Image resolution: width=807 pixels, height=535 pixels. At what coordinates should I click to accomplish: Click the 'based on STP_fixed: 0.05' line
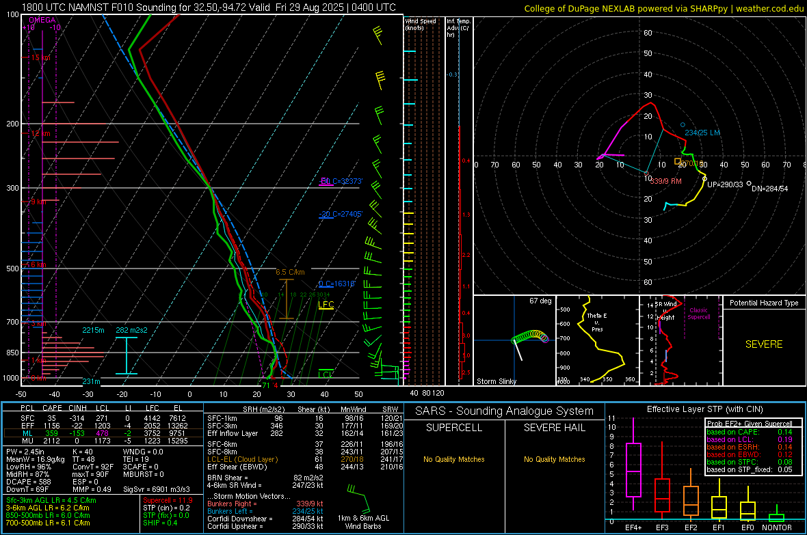(750, 469)
